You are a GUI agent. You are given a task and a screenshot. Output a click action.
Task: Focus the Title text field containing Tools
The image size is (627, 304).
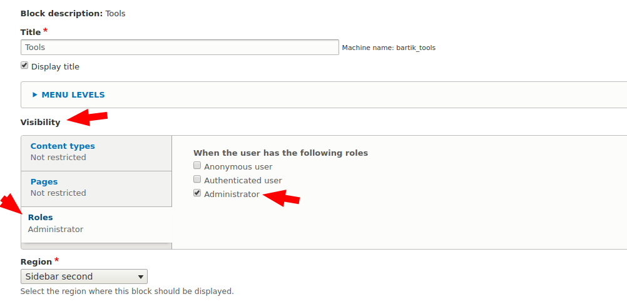(180, 47)
